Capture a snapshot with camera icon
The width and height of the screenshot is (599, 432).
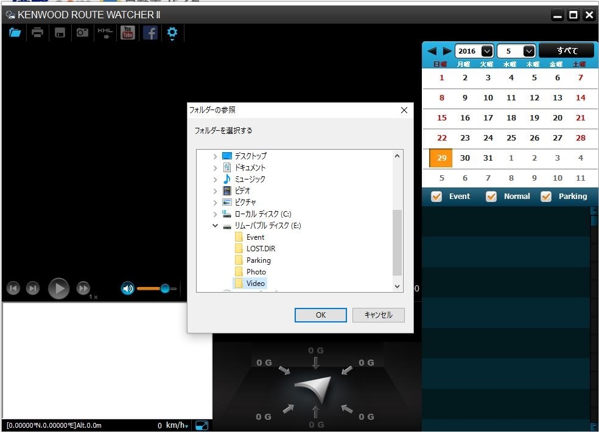tap(82, 33)
